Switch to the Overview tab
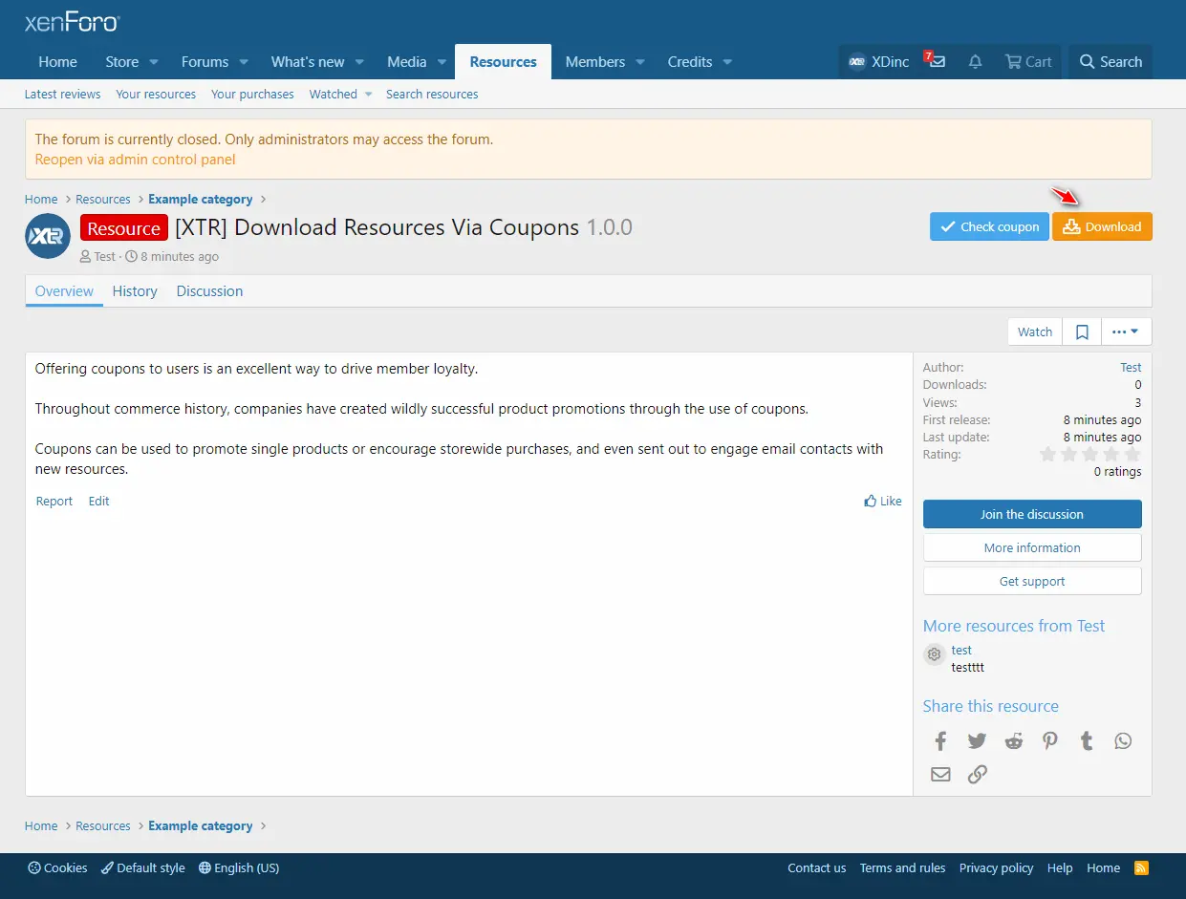Screen dimensions: 1186x899 (64, 291)
